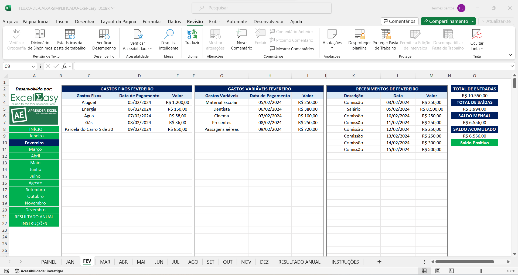Open the Name Box dropdown arrow

tap(33, 66)
